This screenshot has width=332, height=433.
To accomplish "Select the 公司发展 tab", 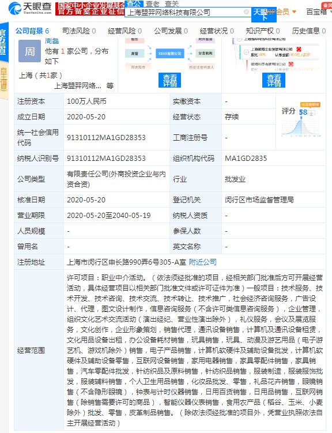I will (x=171, y=31).
